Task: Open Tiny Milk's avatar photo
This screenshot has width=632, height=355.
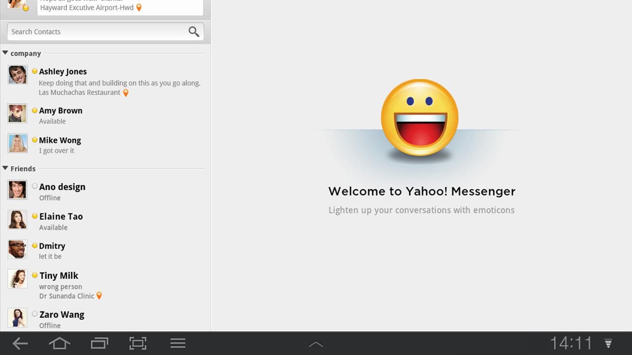Action: [x=17, y=278]
